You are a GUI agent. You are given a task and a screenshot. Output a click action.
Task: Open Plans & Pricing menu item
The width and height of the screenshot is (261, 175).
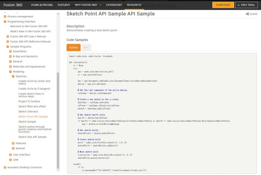tap(42, 5)
